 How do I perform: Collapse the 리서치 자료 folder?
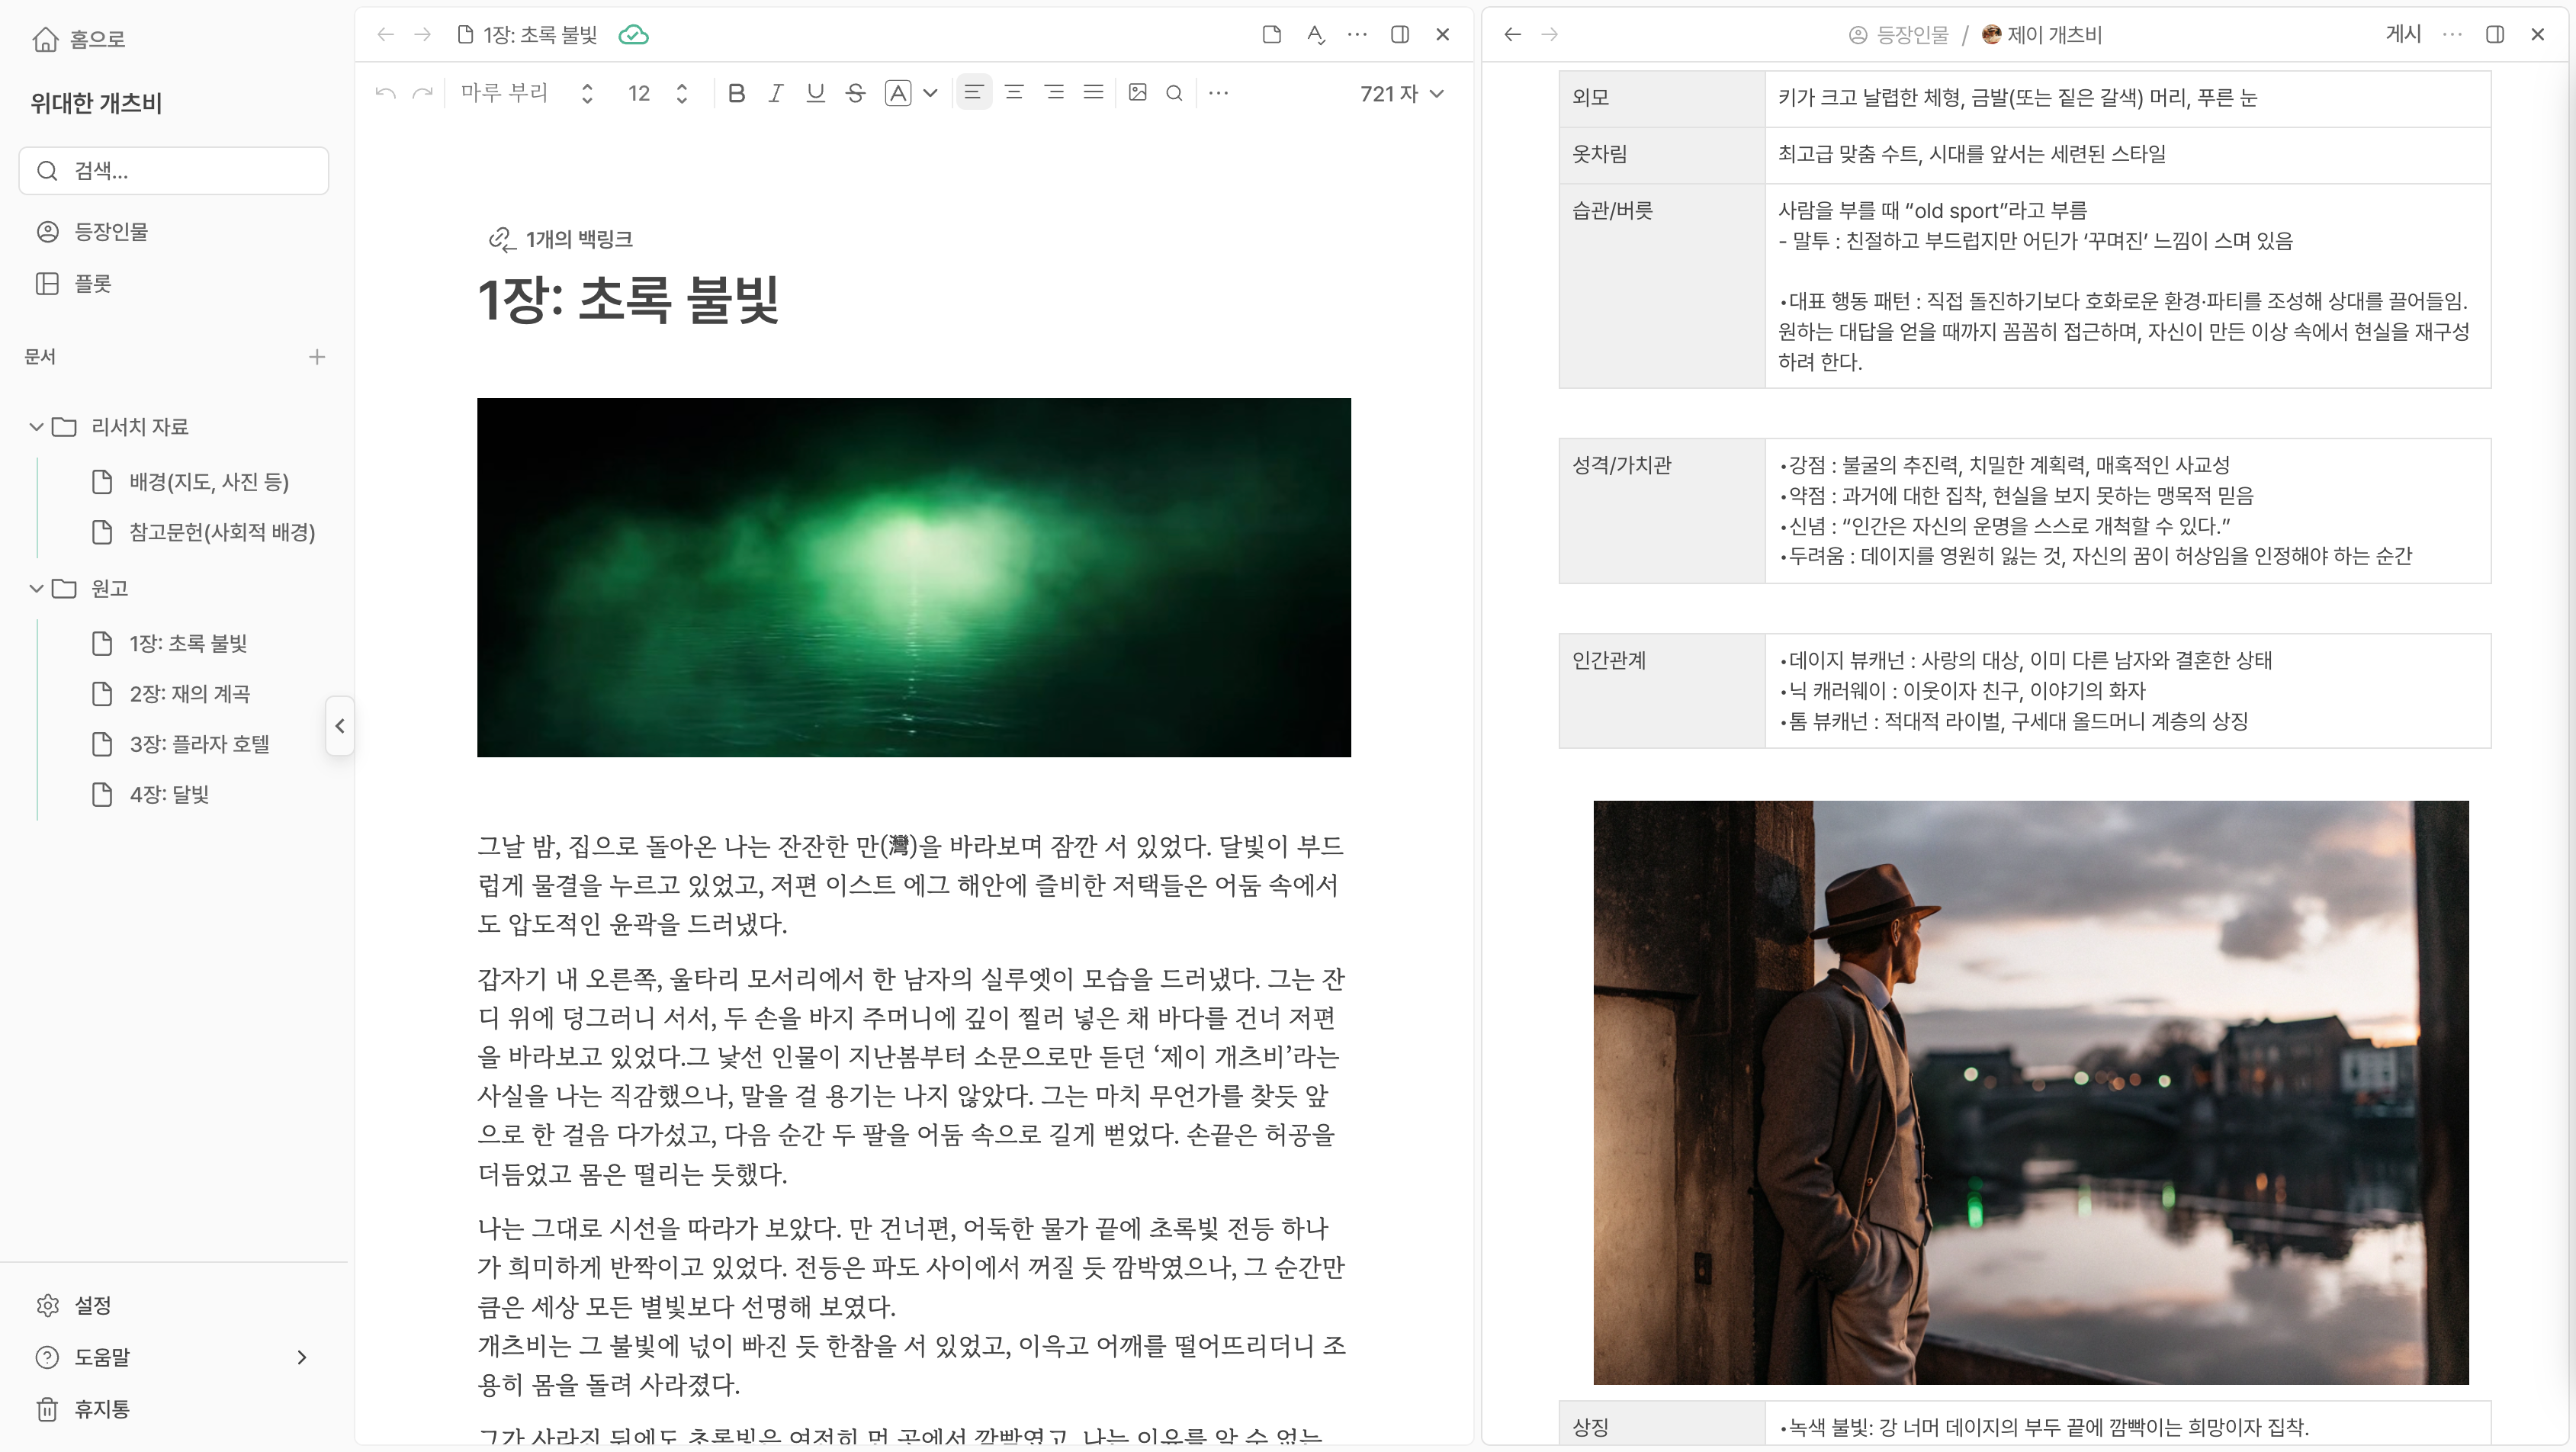[36, 427]
